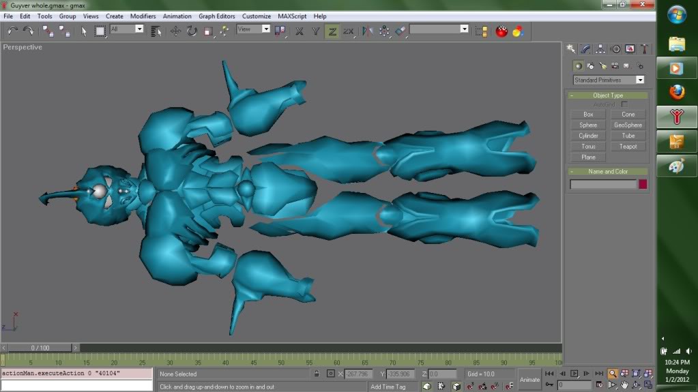Click the Torus primitive button
The image size is (698, 392).
tap(588, 147)
